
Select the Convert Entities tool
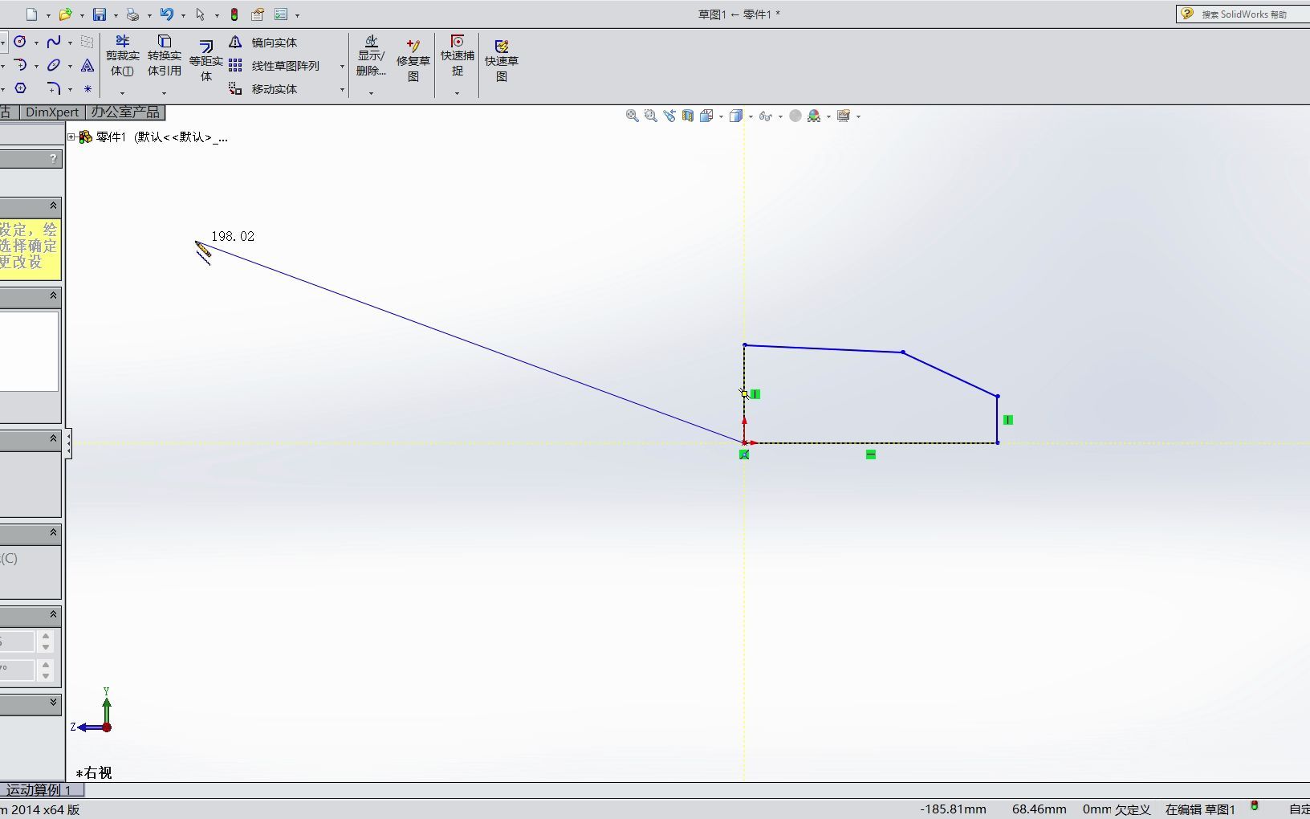pos(164,56)
